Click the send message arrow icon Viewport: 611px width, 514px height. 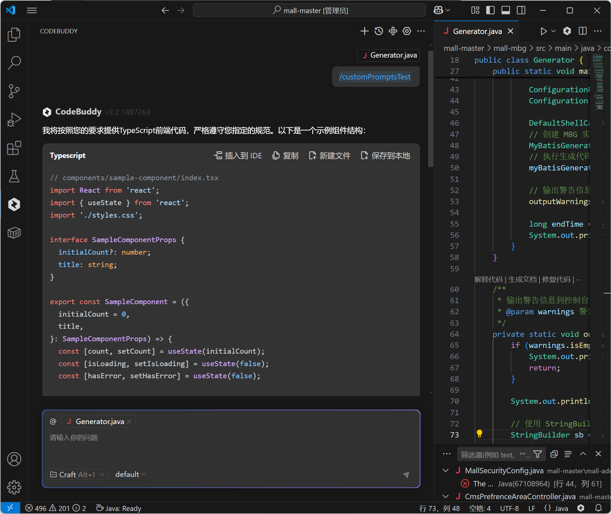click(406, 475)
